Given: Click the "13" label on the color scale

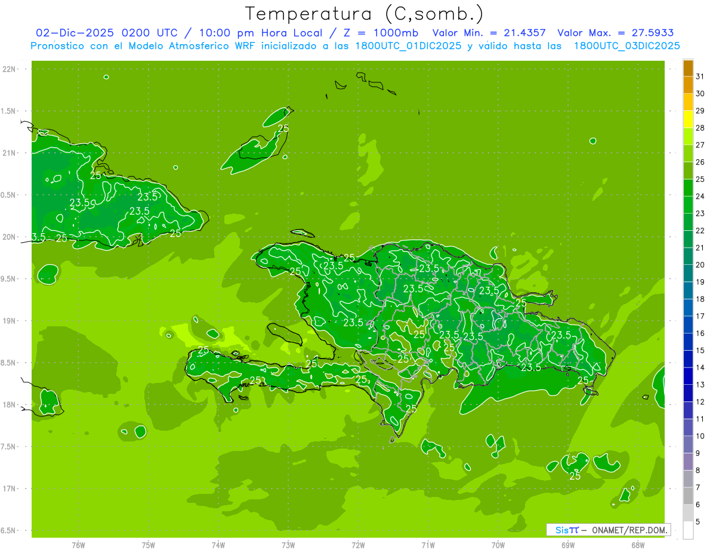Looking at the screenshot, I should click(700, 385).
